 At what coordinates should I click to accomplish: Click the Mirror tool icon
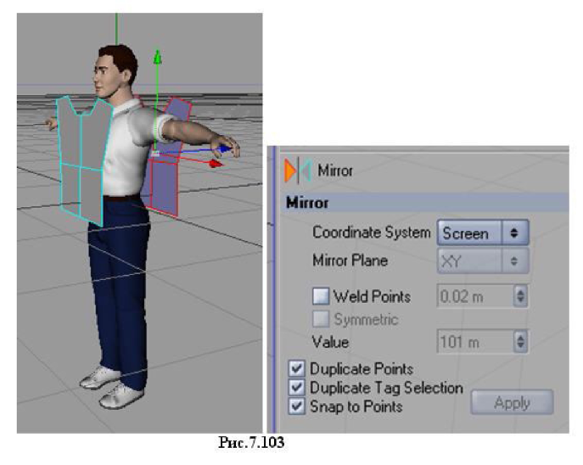pos(298,171)
